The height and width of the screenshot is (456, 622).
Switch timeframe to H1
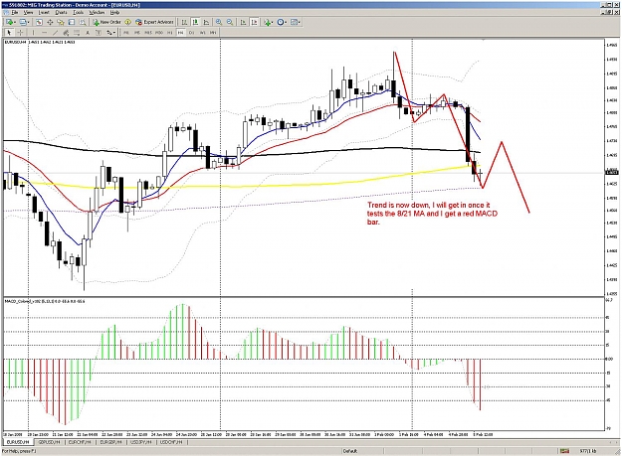(x=170, y=33)
